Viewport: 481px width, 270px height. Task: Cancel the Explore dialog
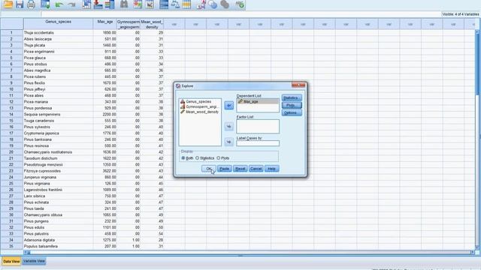[256, 169]
